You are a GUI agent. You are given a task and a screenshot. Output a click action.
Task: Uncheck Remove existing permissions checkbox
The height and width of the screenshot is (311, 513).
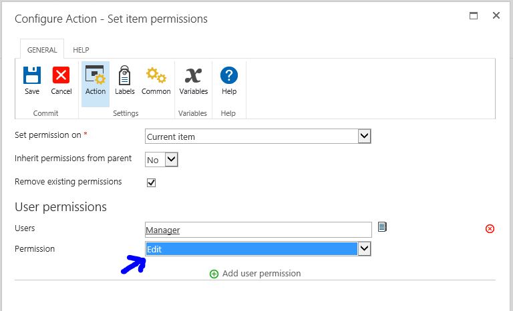point(151,182)
